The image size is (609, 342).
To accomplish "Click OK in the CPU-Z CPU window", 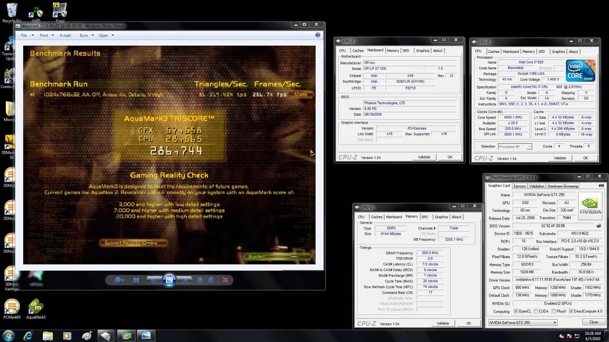I will 585,158.
